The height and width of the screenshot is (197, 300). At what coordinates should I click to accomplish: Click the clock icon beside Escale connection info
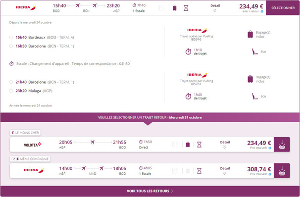11,63
